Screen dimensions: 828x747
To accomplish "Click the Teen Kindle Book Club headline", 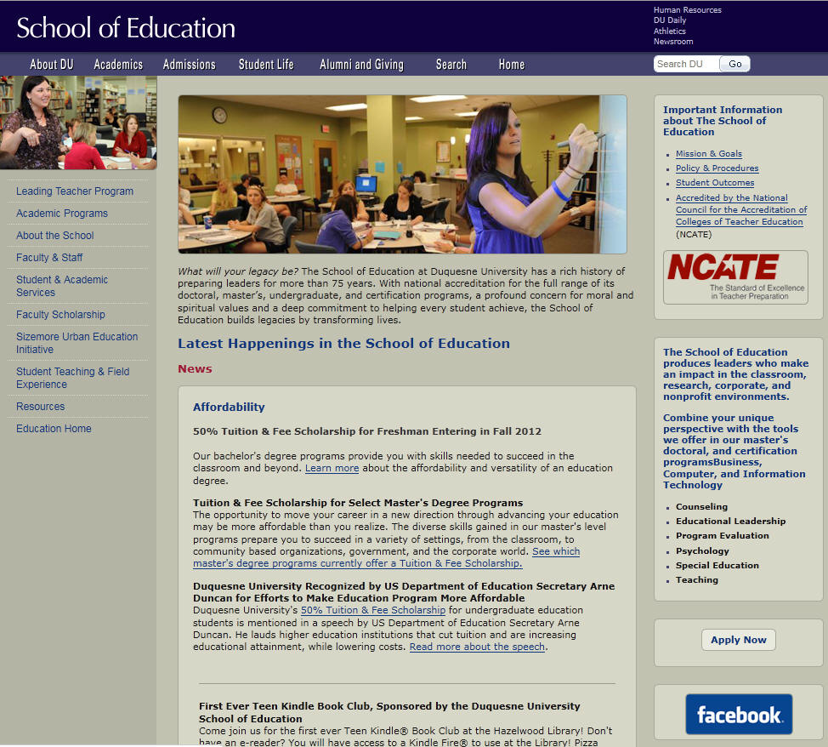I will click(x=389, y=712).
